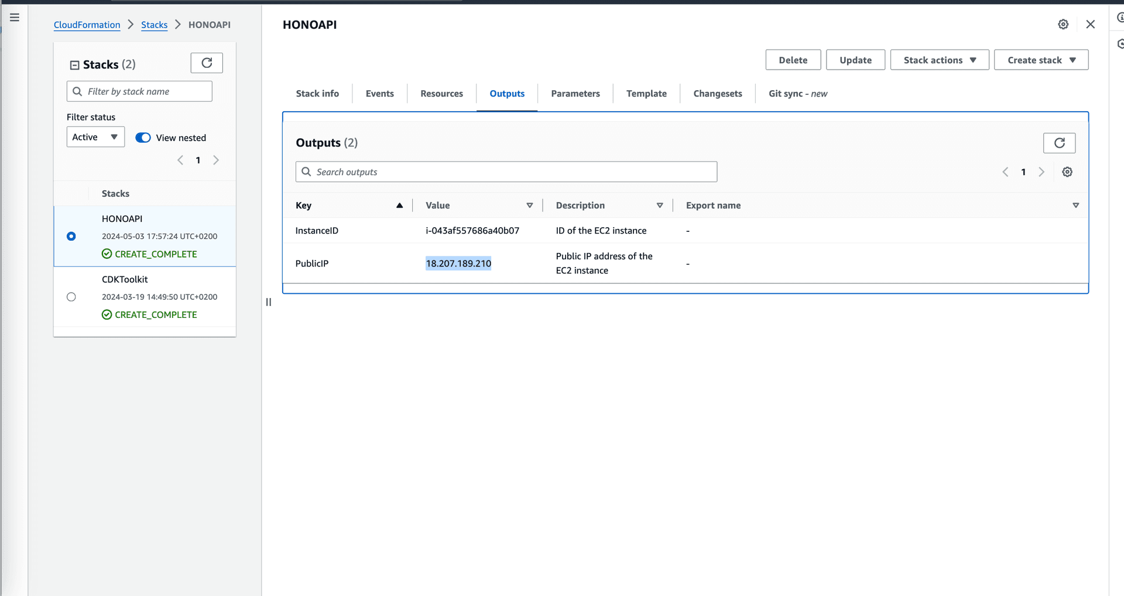The height and width of the screenshot is (596, 1124).
Task: Open the Create stack dropdown
Action: [1041, 60]
